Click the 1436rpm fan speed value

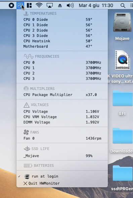click(x=94, y=138)
